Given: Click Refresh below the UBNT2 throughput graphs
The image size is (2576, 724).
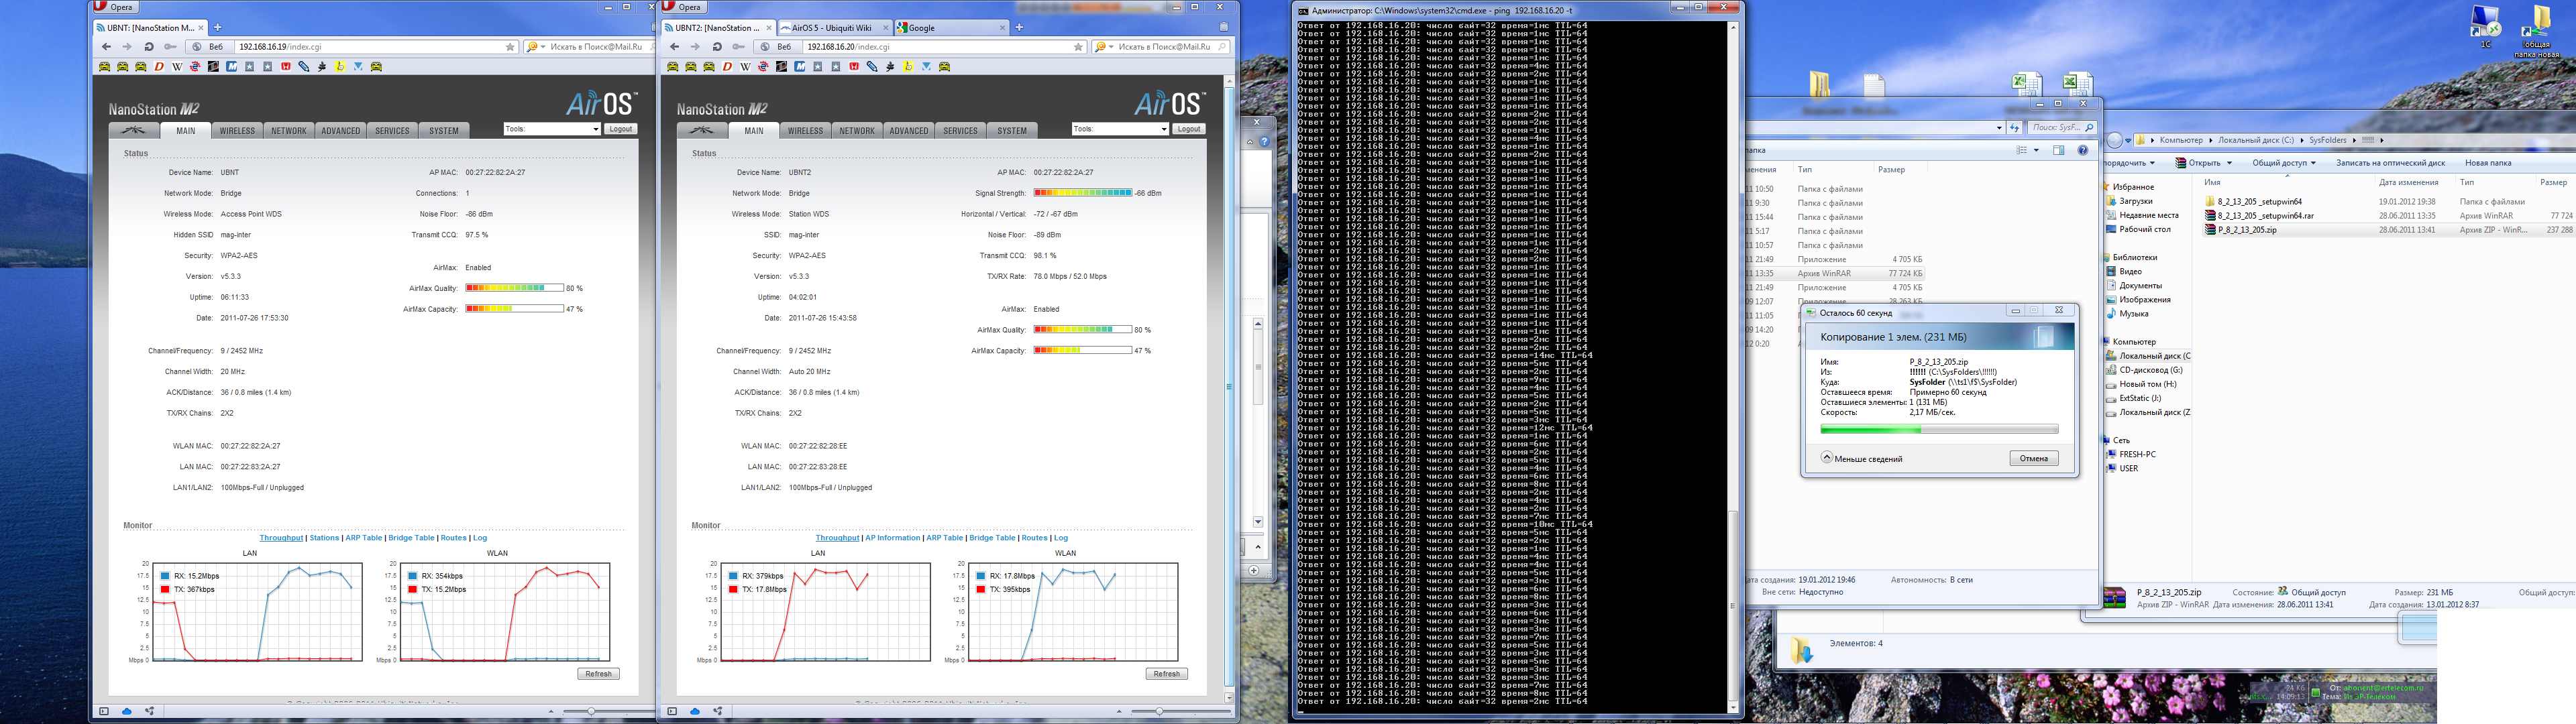Looking at the screenshot, I should 1167,673.
